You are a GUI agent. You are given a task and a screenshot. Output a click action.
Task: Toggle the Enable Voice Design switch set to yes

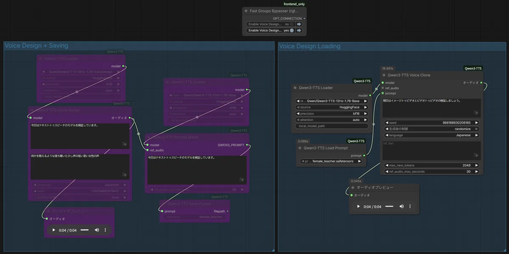coord(292,30)
